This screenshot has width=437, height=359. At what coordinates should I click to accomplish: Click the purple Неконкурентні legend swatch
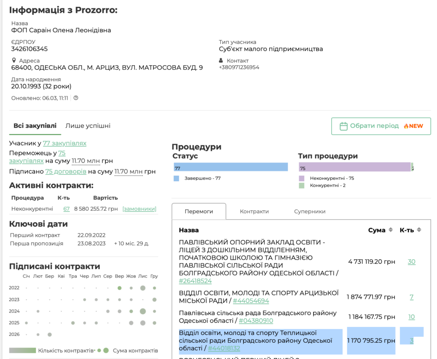[302, 178]
